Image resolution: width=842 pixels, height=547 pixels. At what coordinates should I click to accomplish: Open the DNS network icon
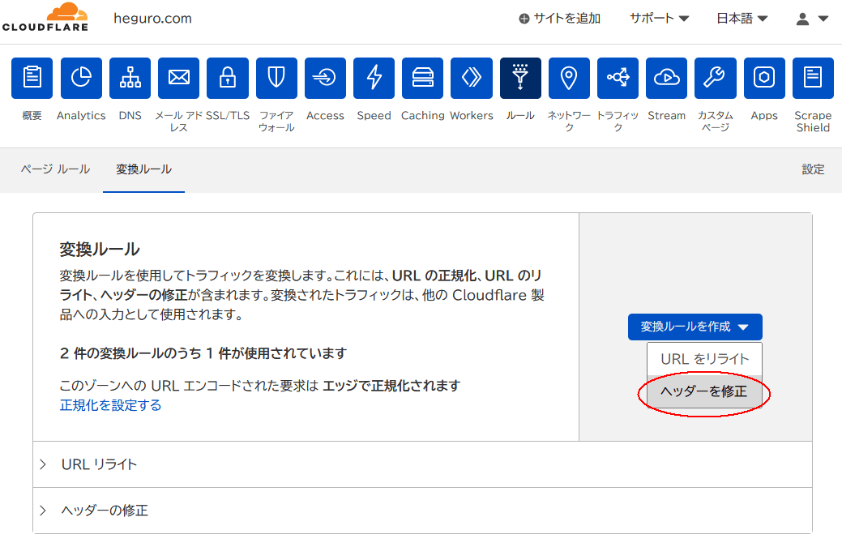tap(130, 78)
